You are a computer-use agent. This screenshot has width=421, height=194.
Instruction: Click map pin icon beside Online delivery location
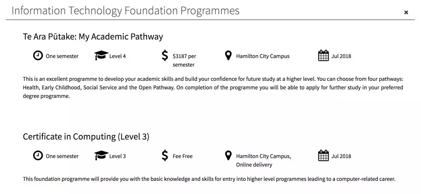[228, 156]
